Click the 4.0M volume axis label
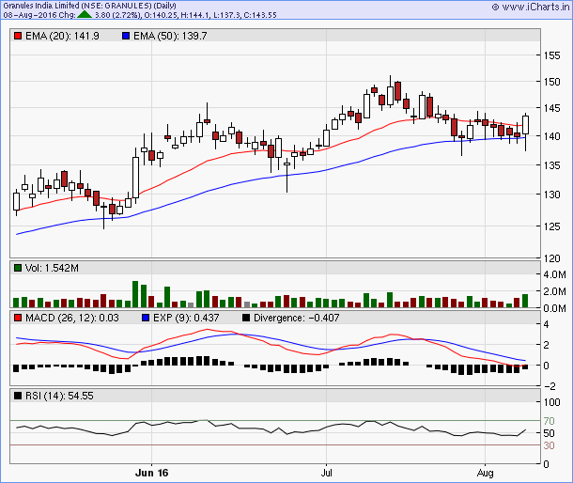573x483 pixels. pyautogui.click(x=554, y=274)
